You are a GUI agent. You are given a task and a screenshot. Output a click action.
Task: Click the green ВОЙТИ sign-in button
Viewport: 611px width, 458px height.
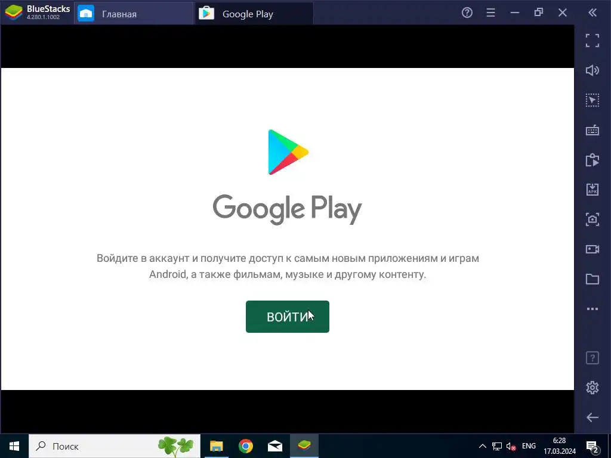pos(287,317)
